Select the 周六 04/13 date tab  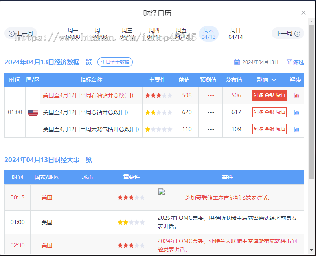209,34
